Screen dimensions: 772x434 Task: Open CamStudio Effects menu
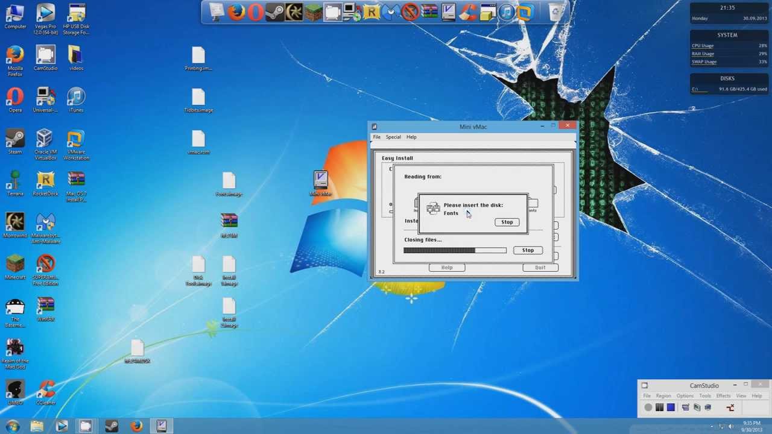pyautogui.click(x=723, y=396)
